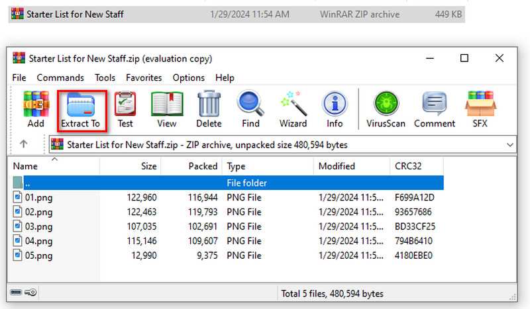Sort by the Packed column header
This screenshot has height=309, width=530.
click(x=191, y=166)
